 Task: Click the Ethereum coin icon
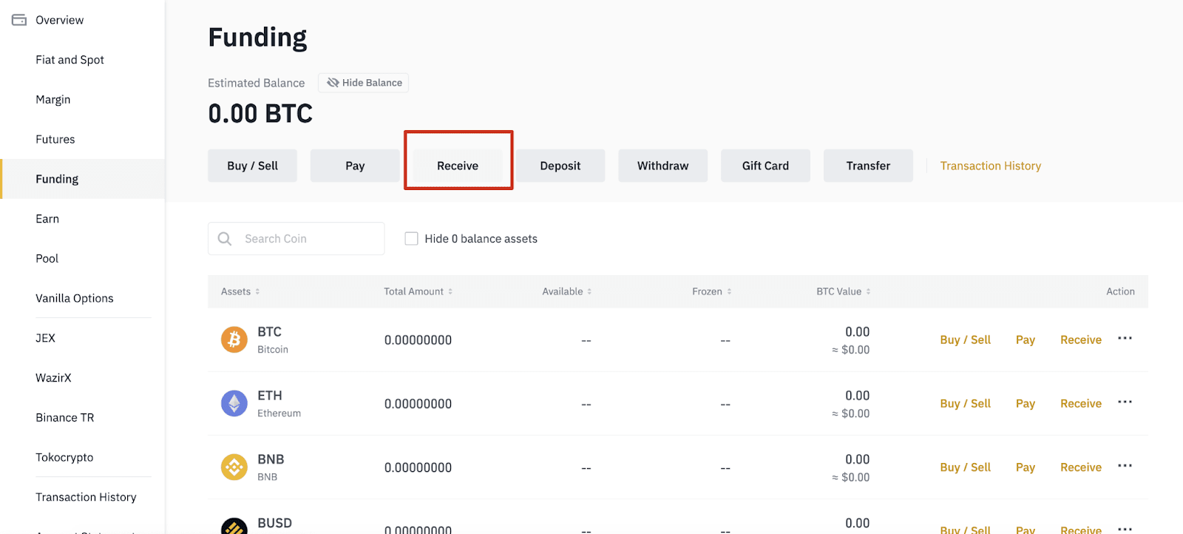pyautogui.click(x=234, y=403)
